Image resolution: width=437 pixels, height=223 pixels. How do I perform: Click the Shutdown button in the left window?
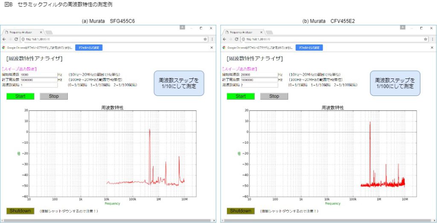click(20, 211)
